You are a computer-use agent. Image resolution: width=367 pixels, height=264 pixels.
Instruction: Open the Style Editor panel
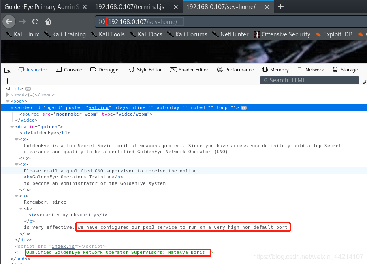(x=145, y=70)
